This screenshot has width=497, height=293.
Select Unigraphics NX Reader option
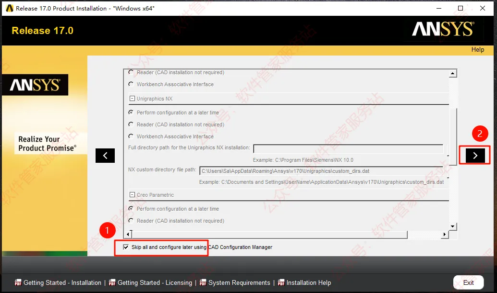tap(131, 124)
